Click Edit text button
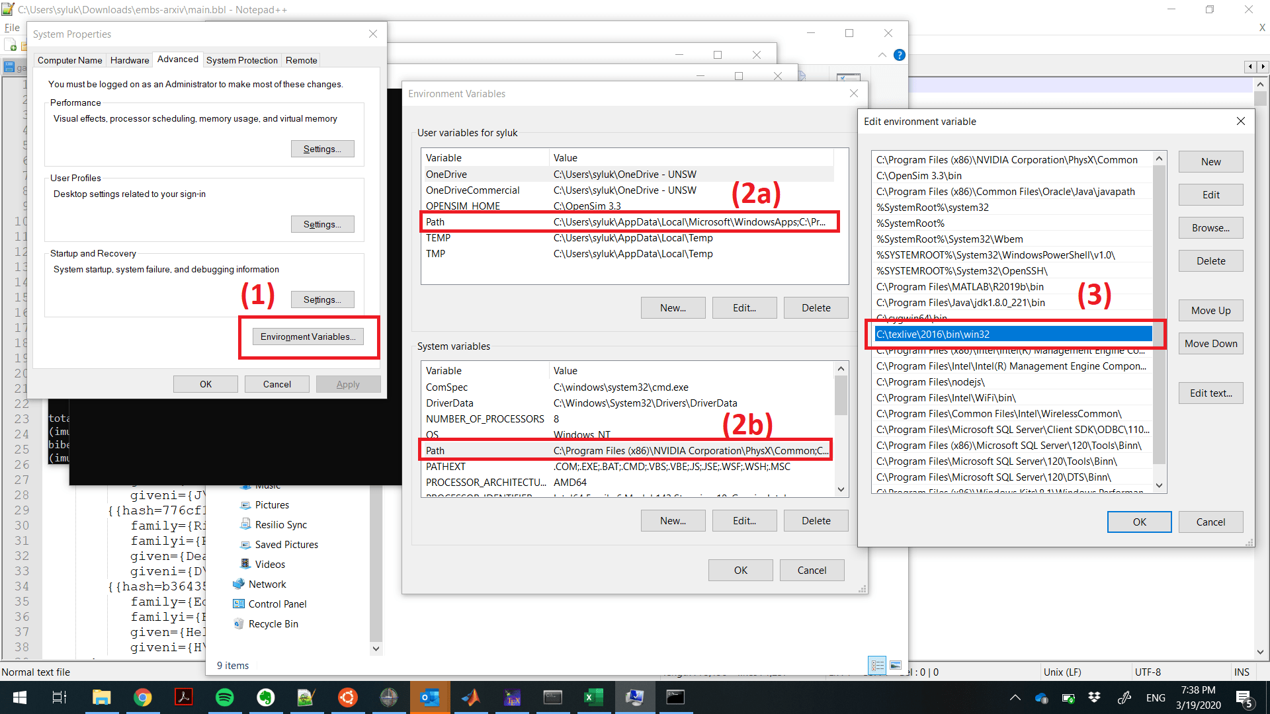 pyautogui.click(x=1210, y=393)
